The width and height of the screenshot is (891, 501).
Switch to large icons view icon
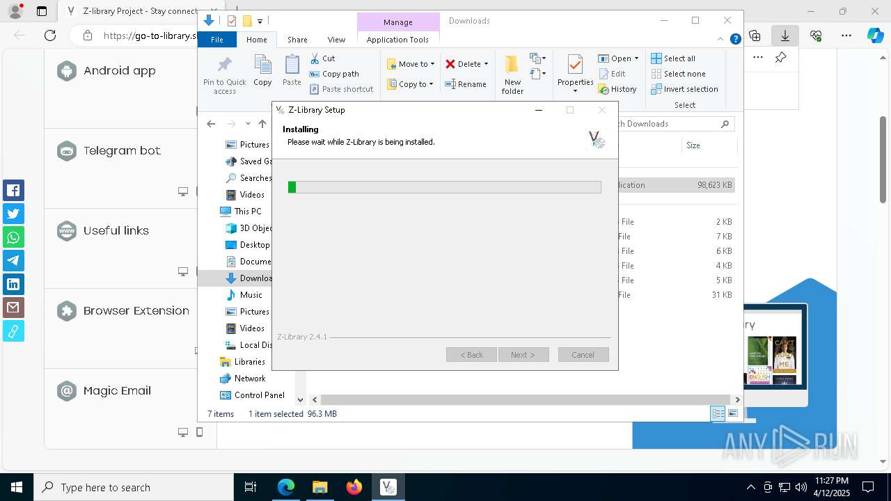click(x=732, y=413)
